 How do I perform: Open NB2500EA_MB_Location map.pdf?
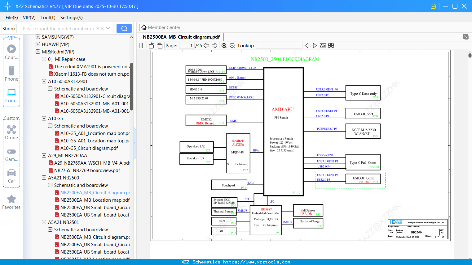[x=95, y=200]
